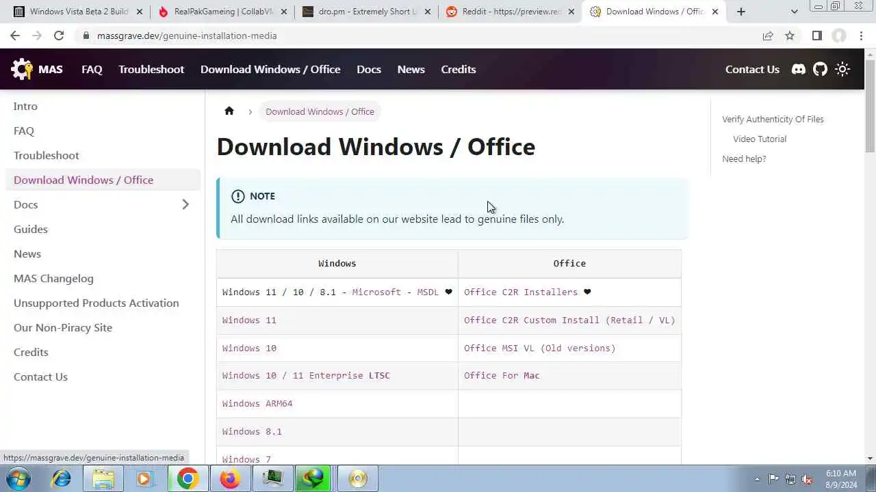The height and width of the screenshot is (492, 876).
Task: Open Unsupported Products Activation sidebar item
Action: click(103, 303)
